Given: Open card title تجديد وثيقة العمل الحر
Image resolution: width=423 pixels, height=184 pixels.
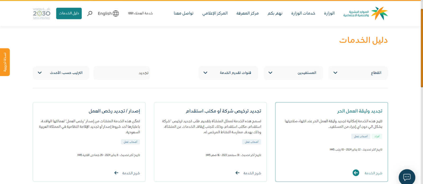Looking at the screenshot, I should tap(360, 111).
